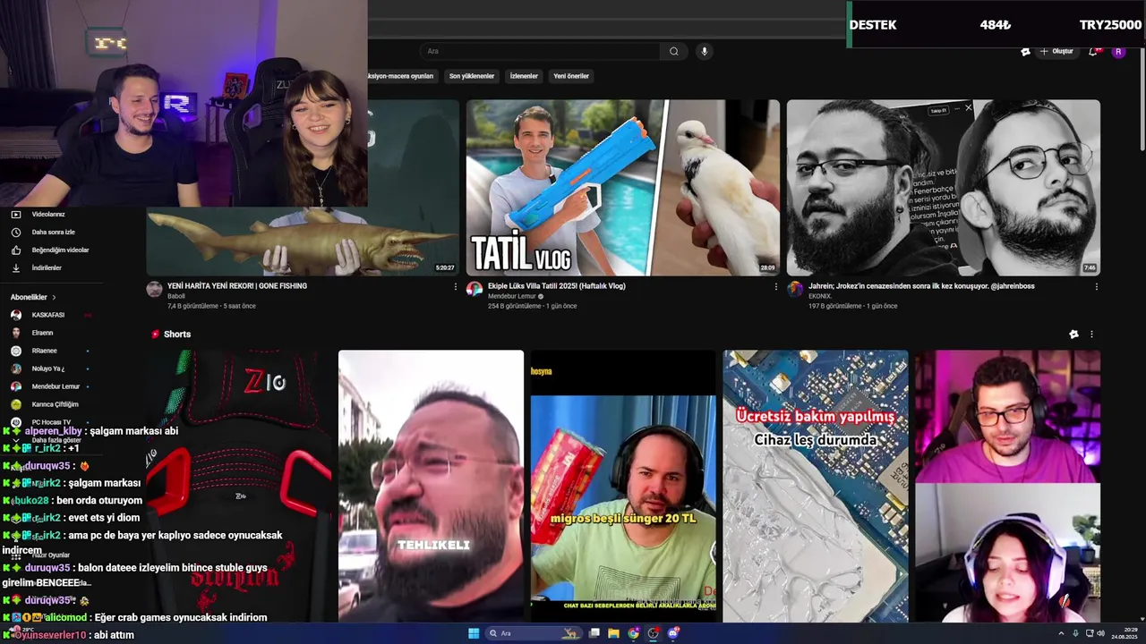Select the 'Aksiyon-macera oyunları' filter chip

[402, 76]
